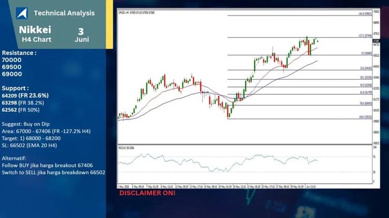Click the 38.2 Fibonacci level label

[x=366, y=78]
